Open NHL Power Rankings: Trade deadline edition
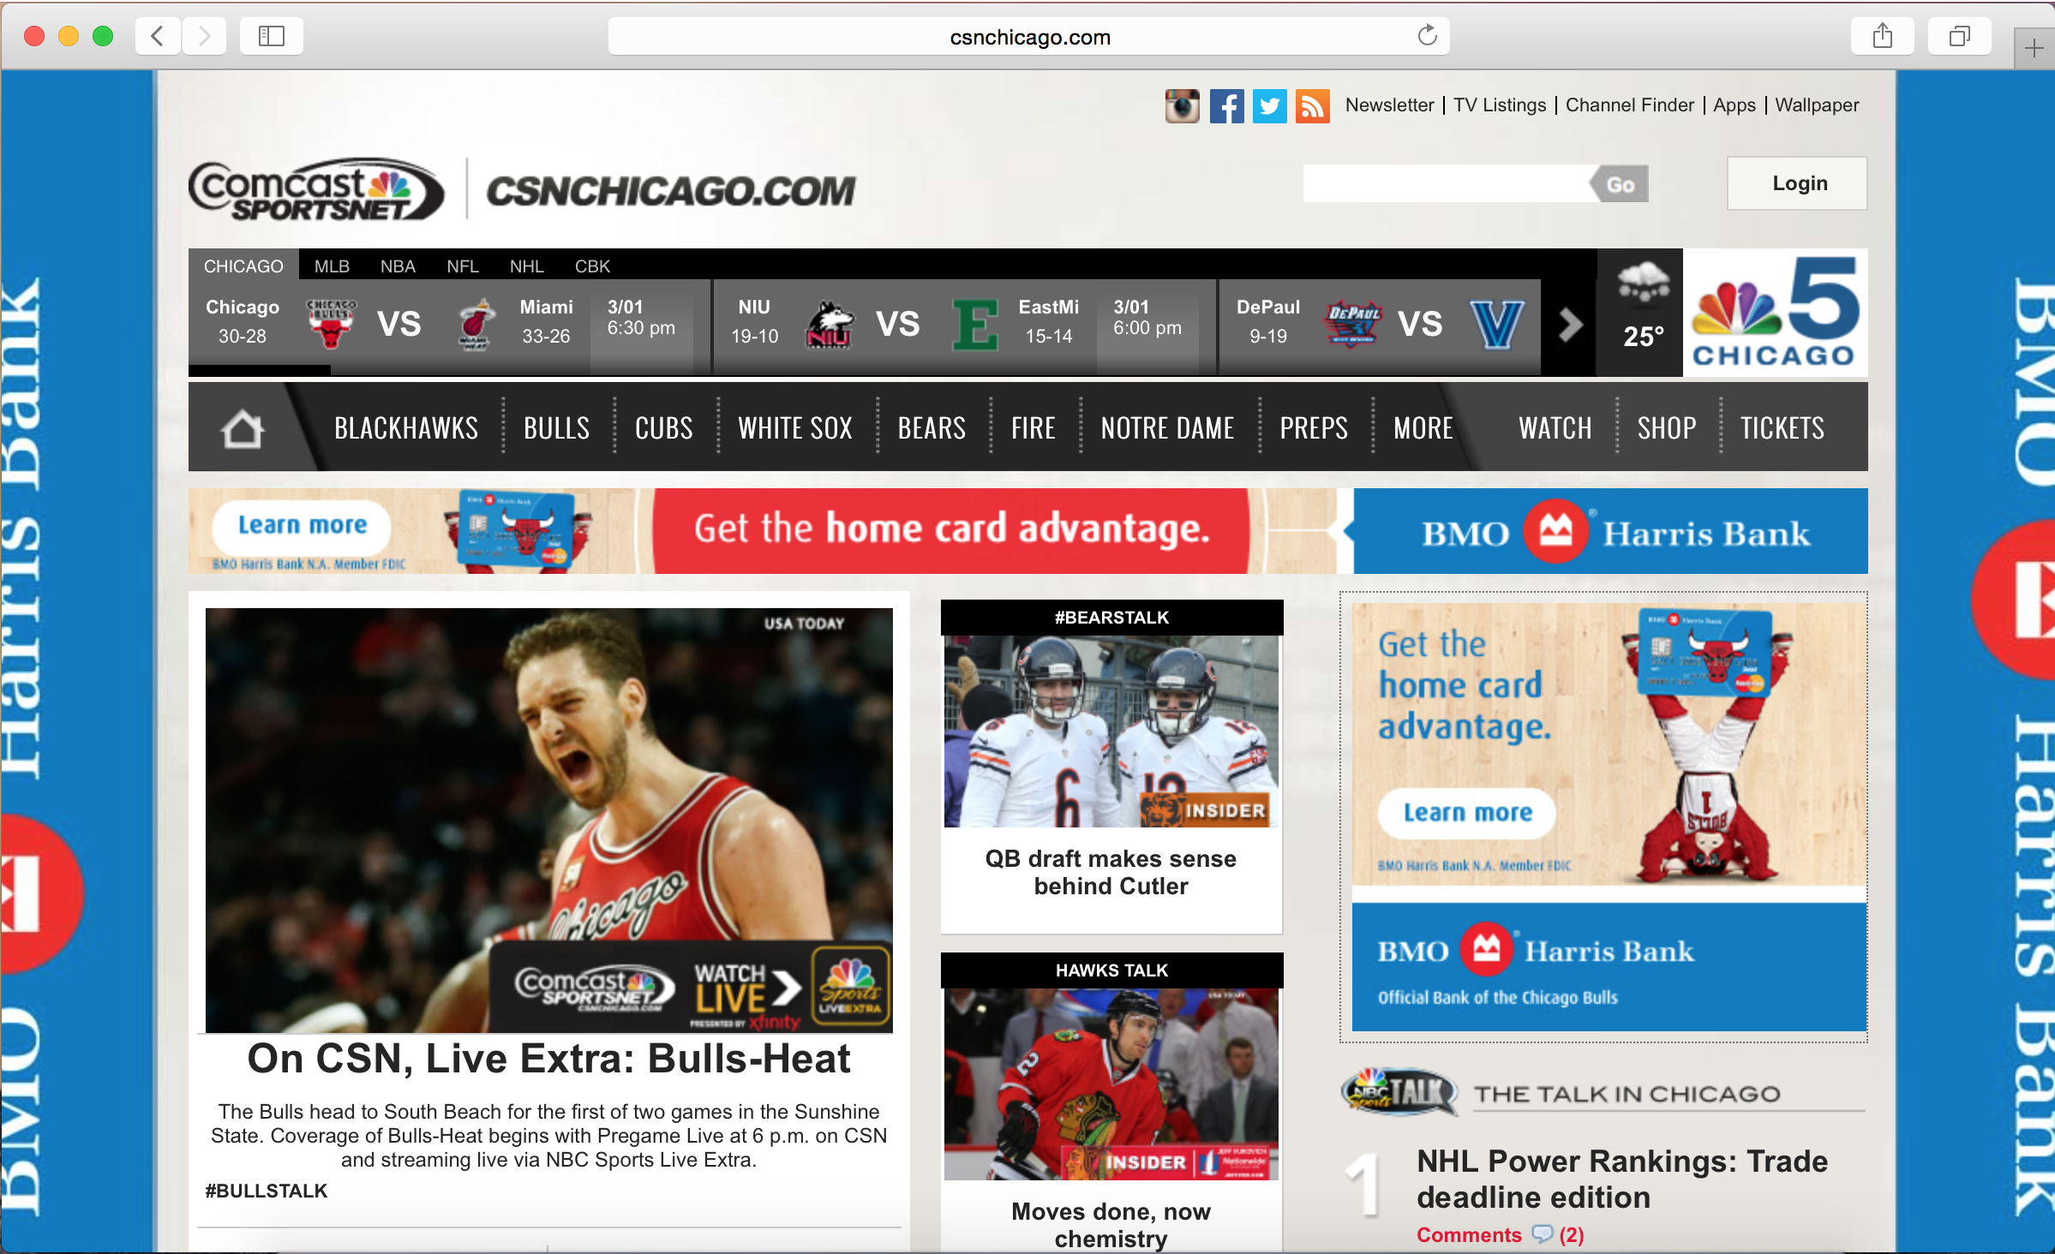 tap(1621, 1179)
